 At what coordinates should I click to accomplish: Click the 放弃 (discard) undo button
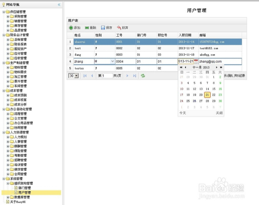click(x=122, y=27)
